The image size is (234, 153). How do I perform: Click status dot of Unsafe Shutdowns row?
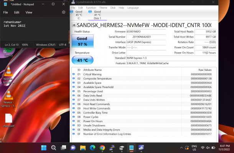[74, 125]
